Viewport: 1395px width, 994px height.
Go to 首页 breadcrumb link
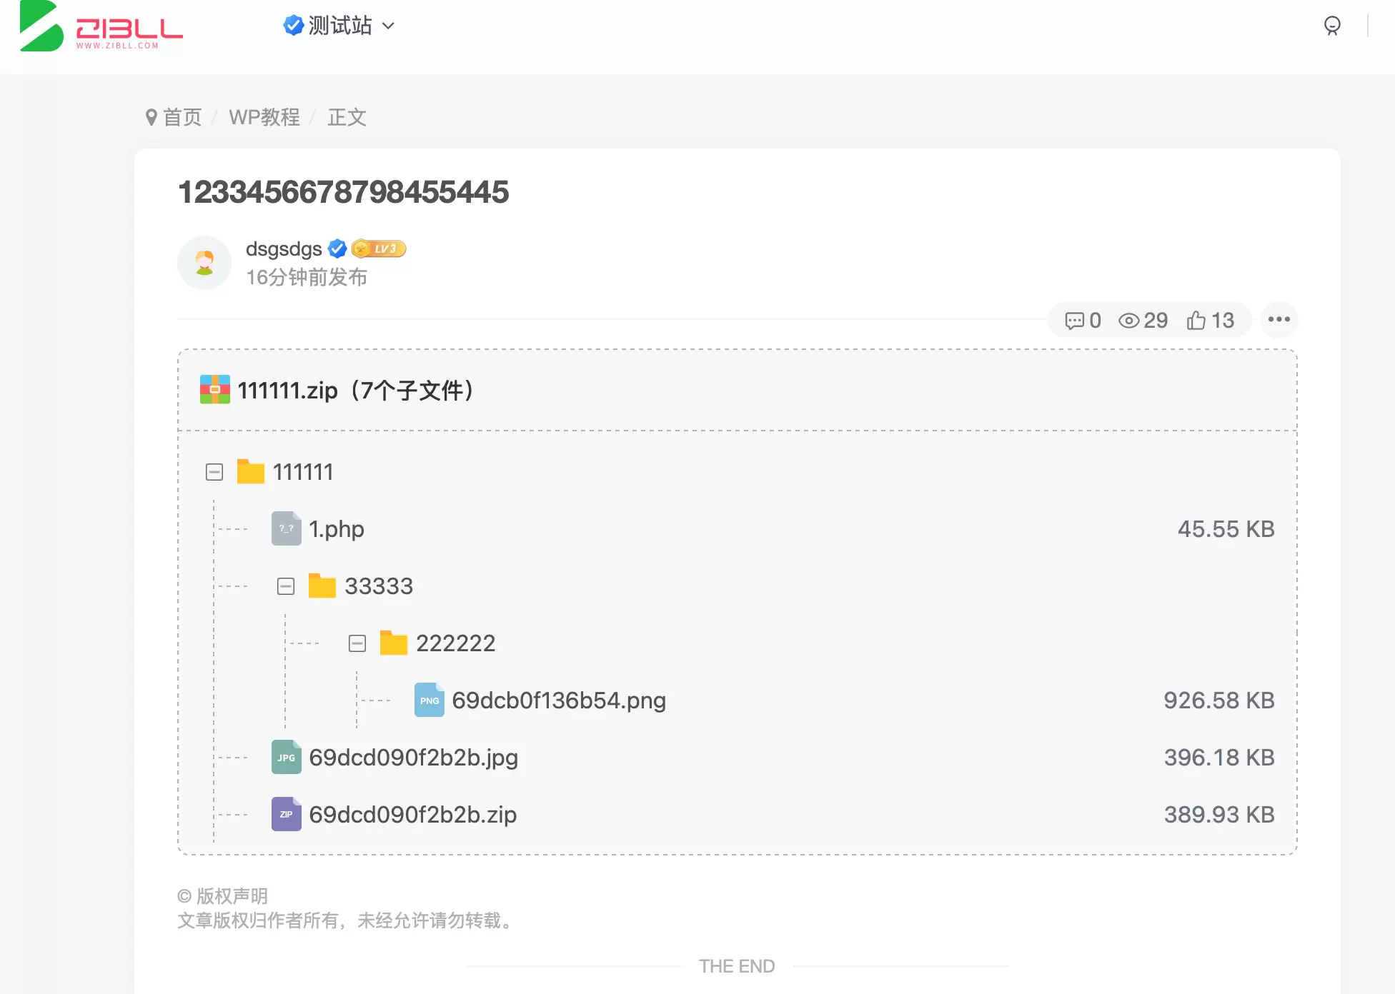pos(183,117)
